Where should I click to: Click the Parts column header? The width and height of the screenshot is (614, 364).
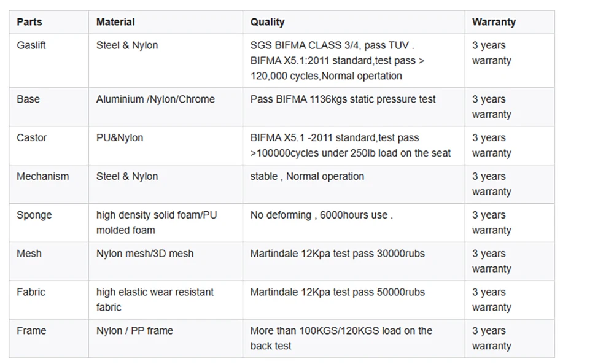[x=29, y=22]
